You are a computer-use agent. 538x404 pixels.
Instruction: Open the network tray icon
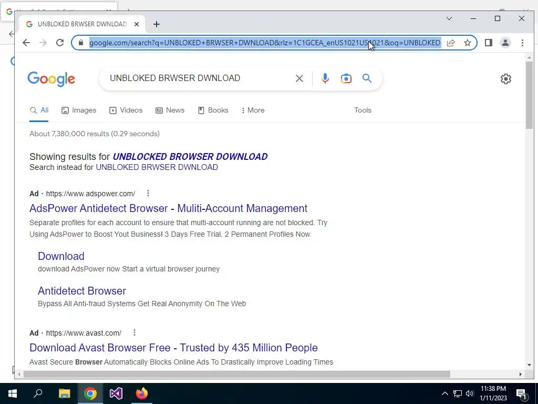458,393
